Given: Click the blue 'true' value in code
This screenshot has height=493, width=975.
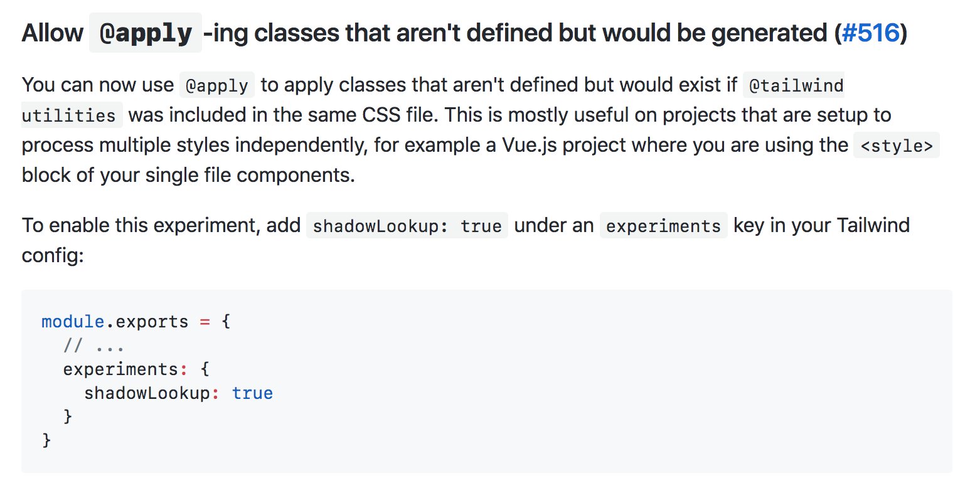Looking at the screenshot, I should click(252, 393).
